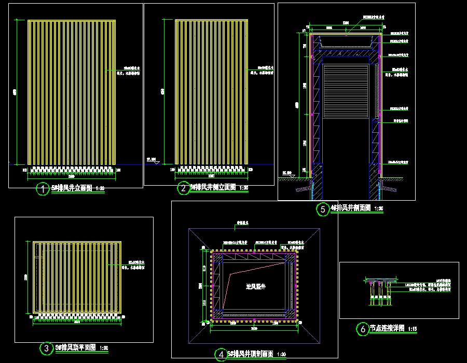Select the circled number 3 drawing marker
467x363 pixels.
tap(46, 349)
